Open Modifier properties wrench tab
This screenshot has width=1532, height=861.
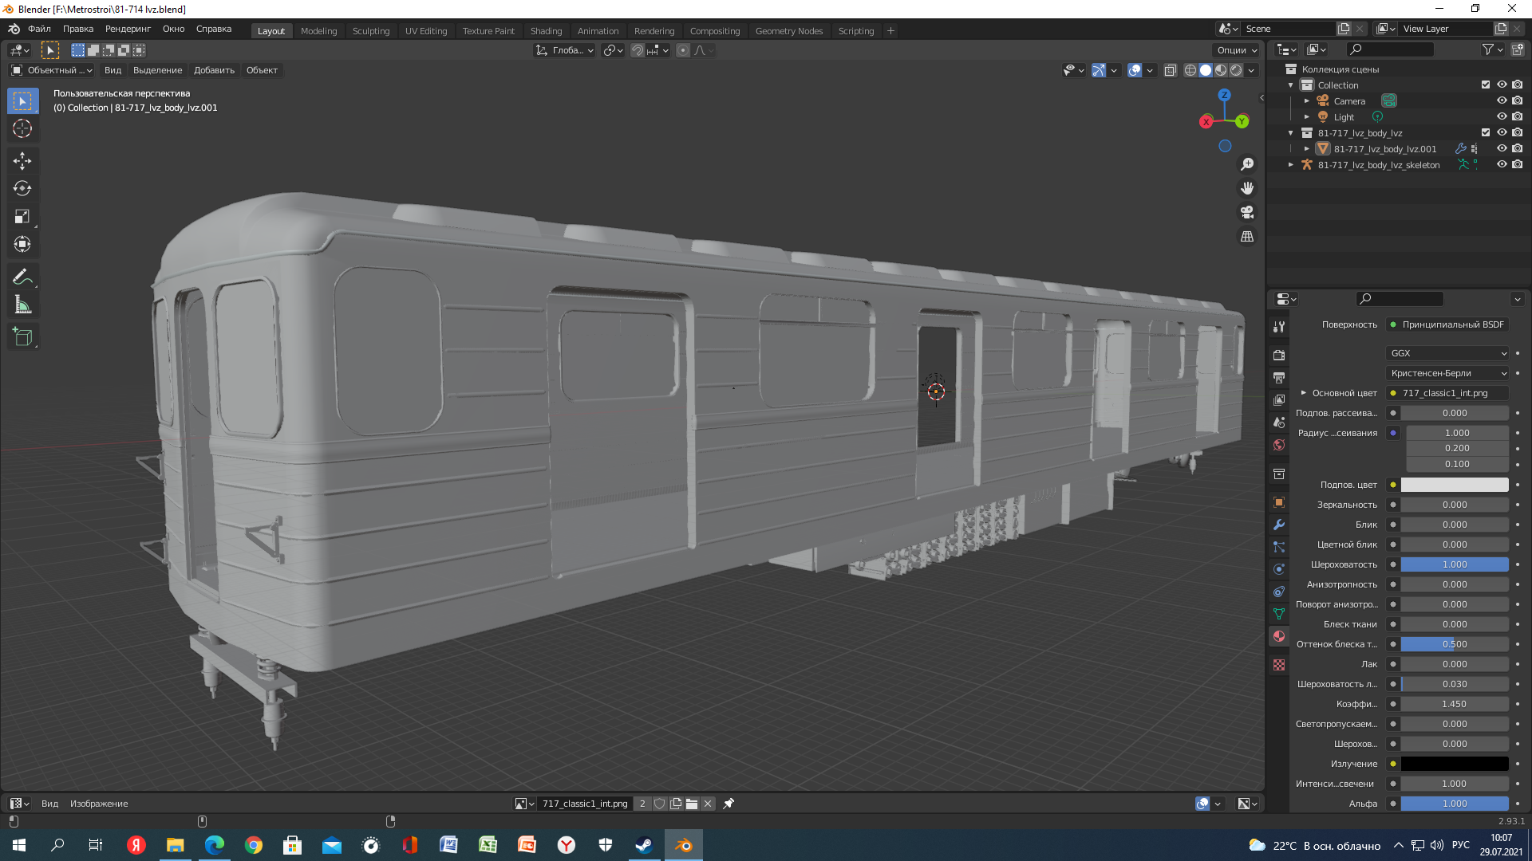pyautogui.click(x=1279, y=525)
